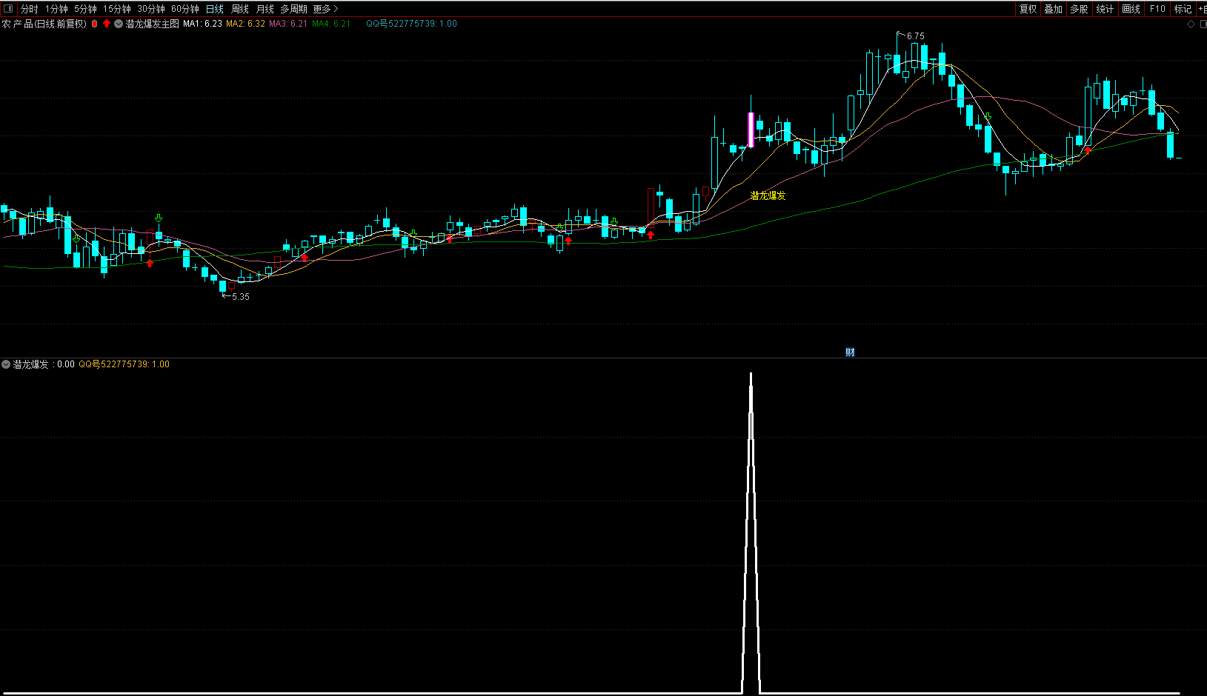Viewport: 1207px width, 696px height.
Task: Open the 多周期 multi-period view
Action: point(293,9)
